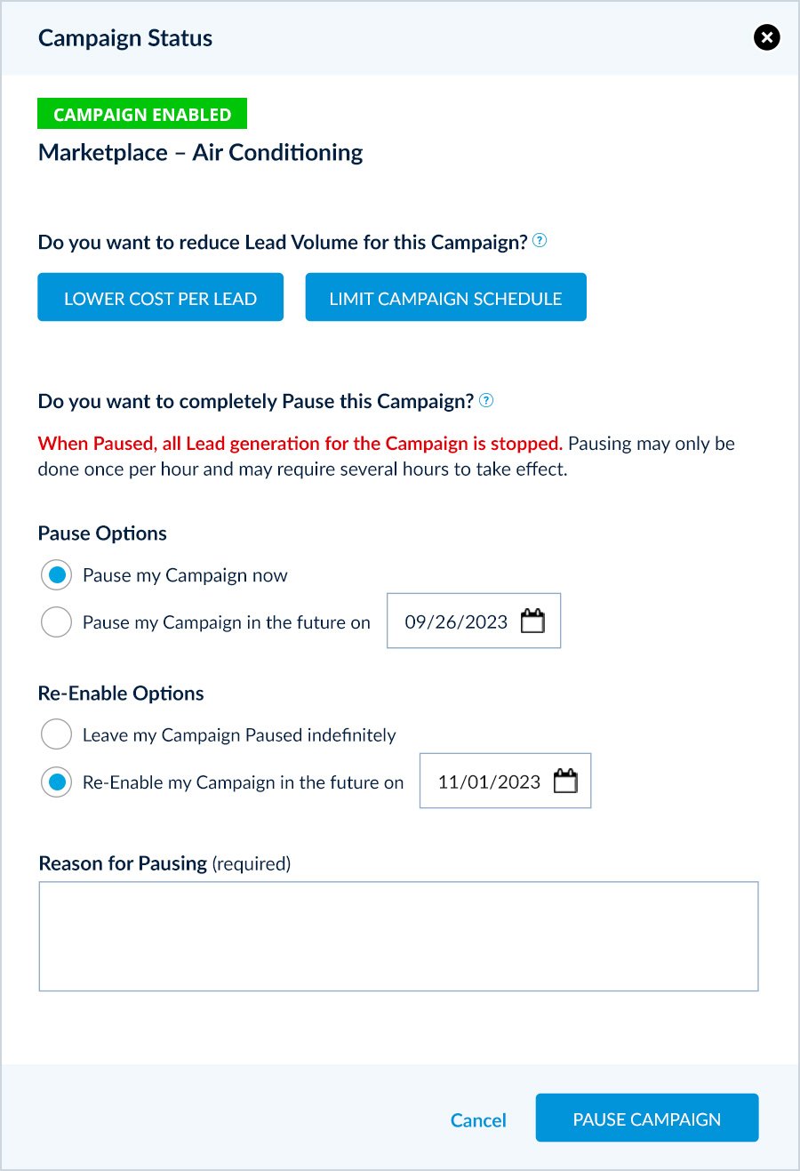Click inside the Reason for Pausing text box
The image size is (800, 1171).
398,935
